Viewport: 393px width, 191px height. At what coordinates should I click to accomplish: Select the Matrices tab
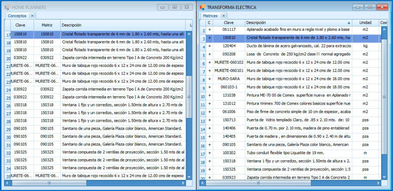tap(210, 15)
